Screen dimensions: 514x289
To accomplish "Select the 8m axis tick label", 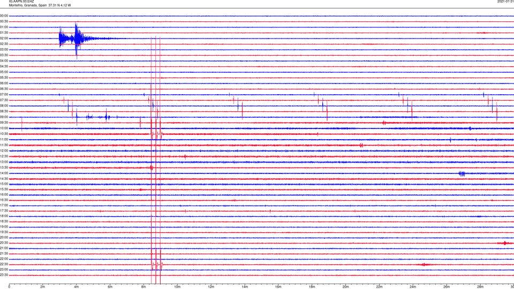I will (143, 287).
